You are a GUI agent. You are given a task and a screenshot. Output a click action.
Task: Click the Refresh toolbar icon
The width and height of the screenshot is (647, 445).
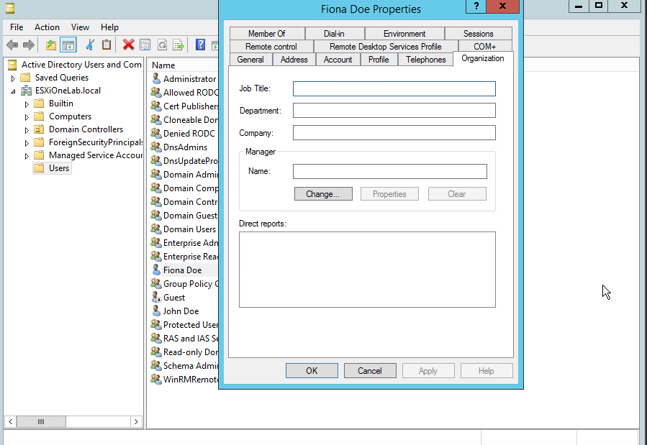point(162,44)
